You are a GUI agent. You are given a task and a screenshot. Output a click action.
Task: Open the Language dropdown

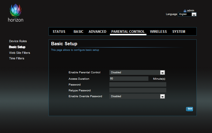(x=187, y=14)
